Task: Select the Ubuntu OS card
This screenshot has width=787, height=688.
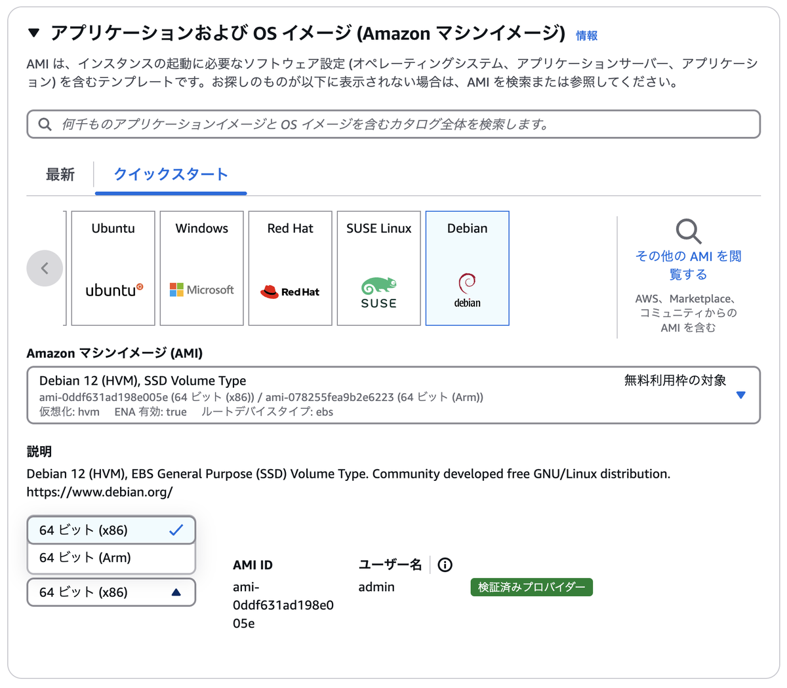Action: (x=113, y=268)
